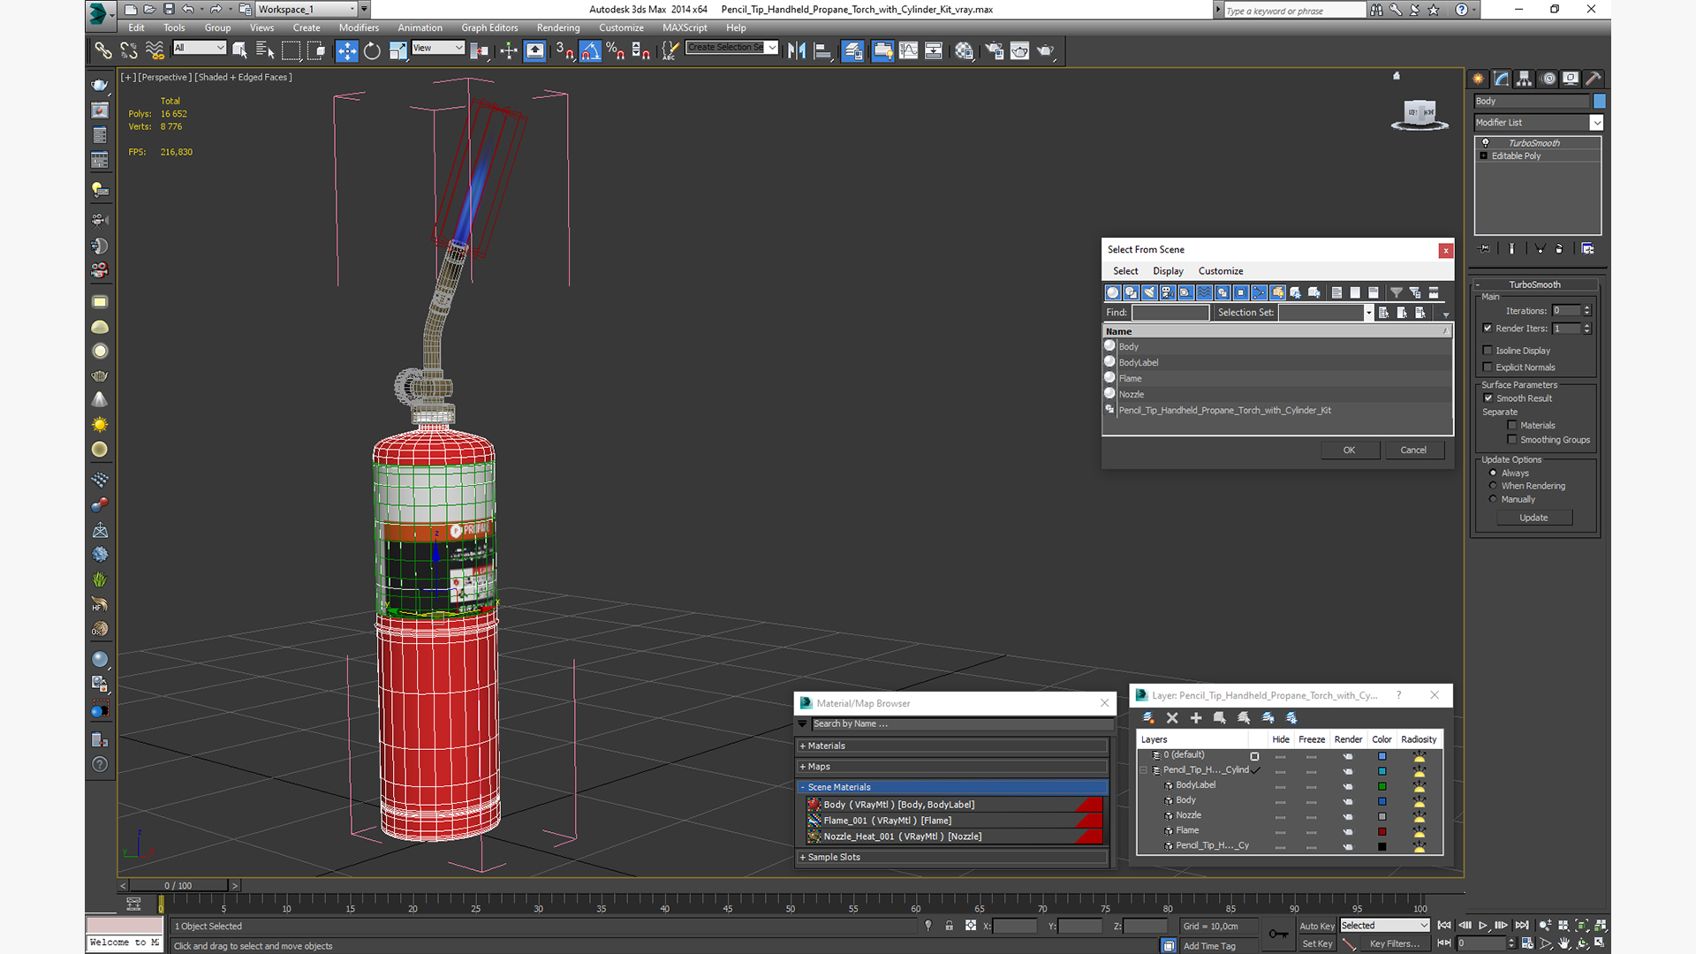Toggle Percent Snap in toolbar
Viewport: 1696px width, 954px height.
pyautogui.click(x=615, y=50)
